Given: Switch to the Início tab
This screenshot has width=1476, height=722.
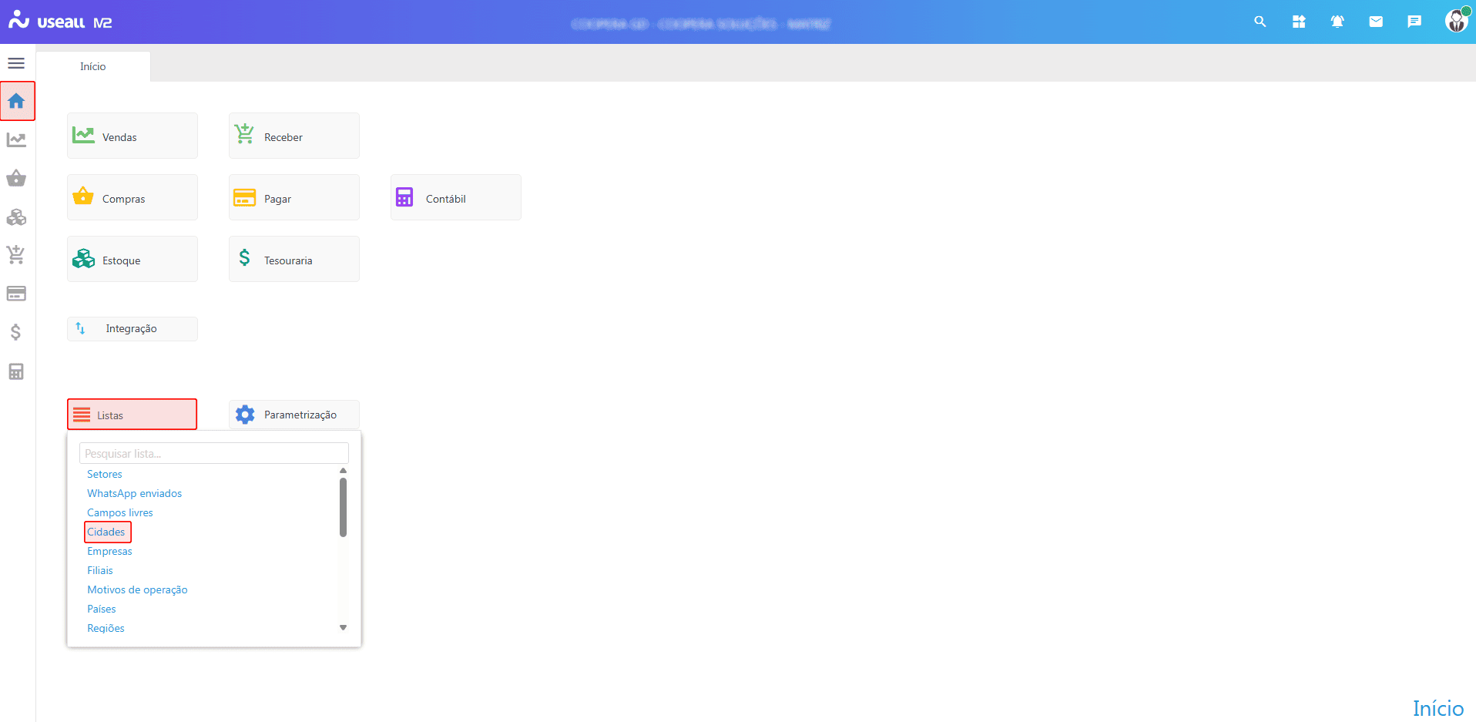Looking at the screenshot, I should coord(93,66).
